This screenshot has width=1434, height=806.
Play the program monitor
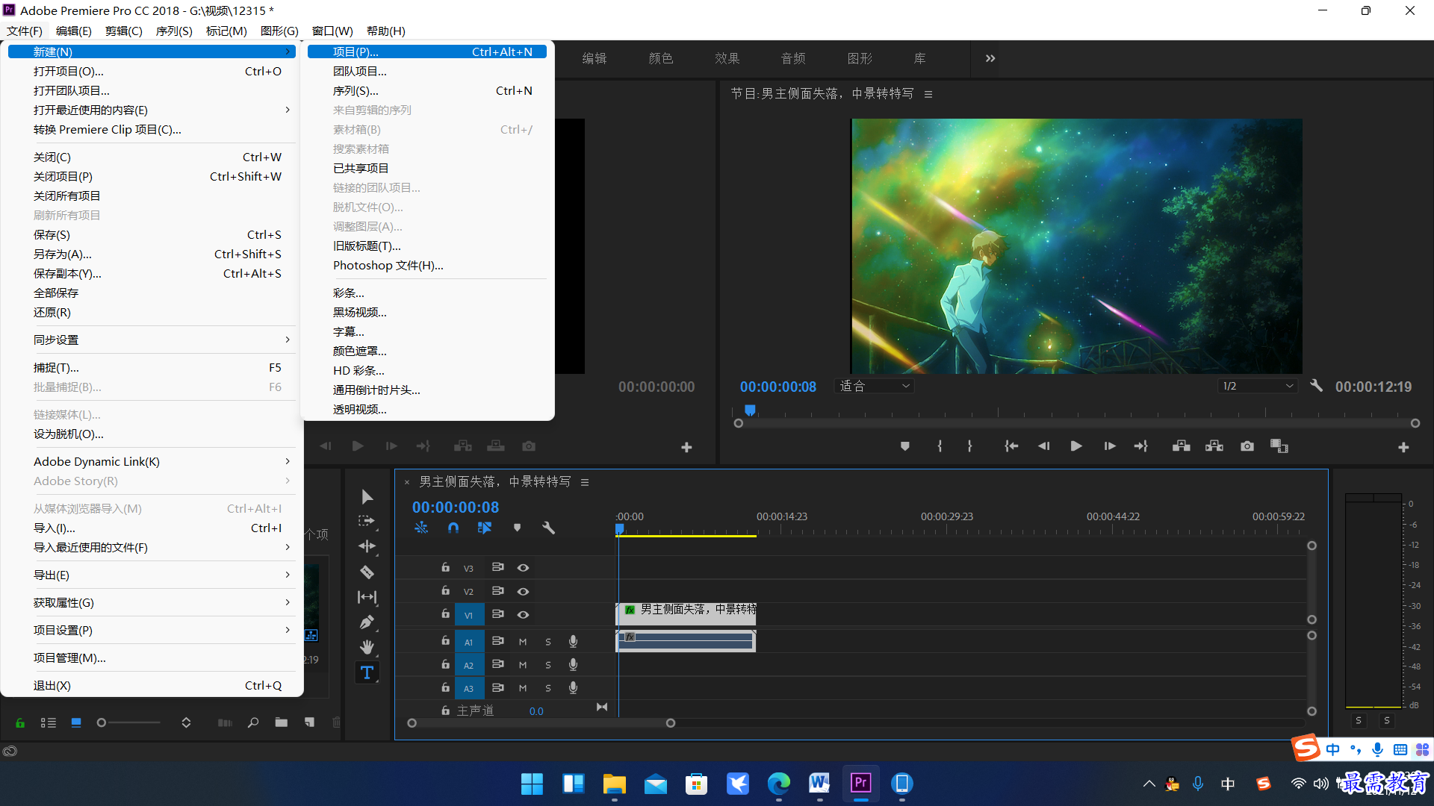click(1076, 446)
